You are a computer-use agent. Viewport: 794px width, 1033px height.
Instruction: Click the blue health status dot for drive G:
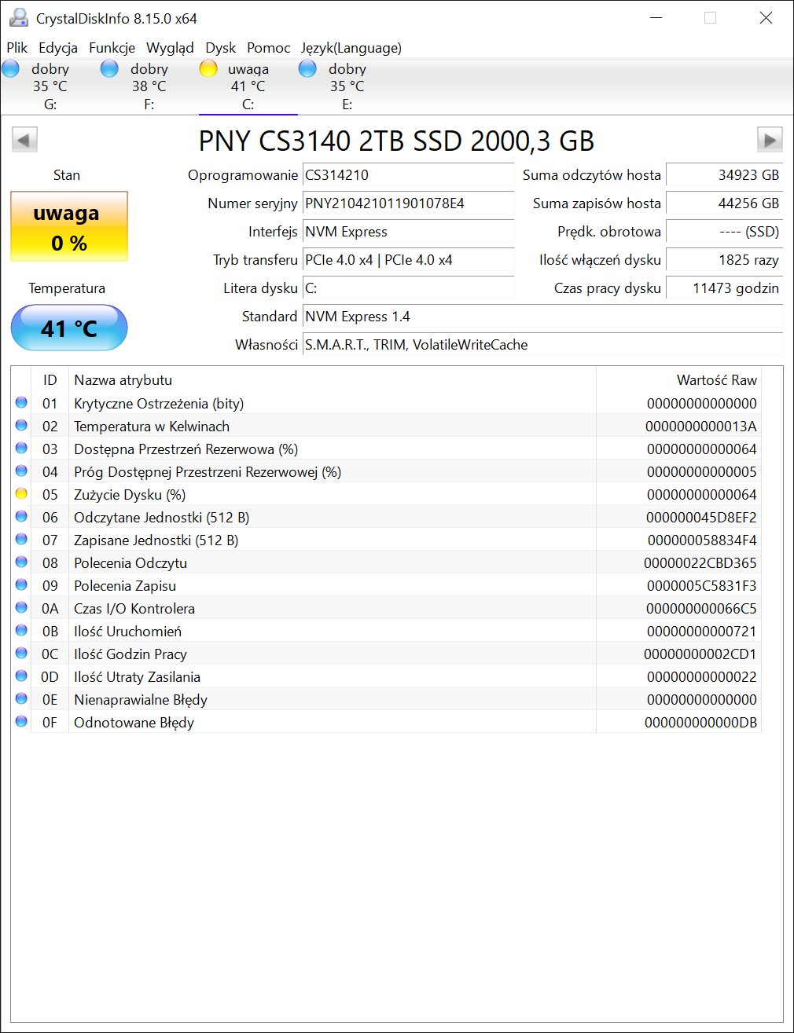[10, 68]
